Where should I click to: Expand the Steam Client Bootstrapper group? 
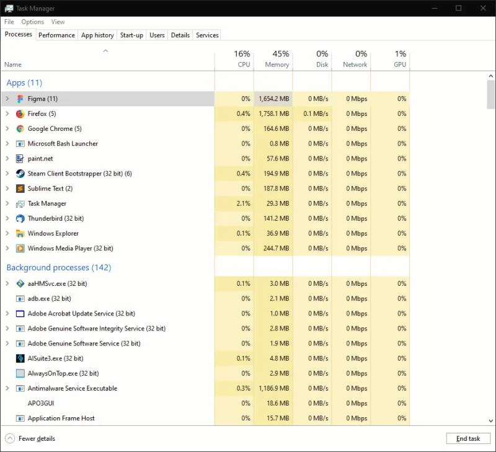(7, 174)
